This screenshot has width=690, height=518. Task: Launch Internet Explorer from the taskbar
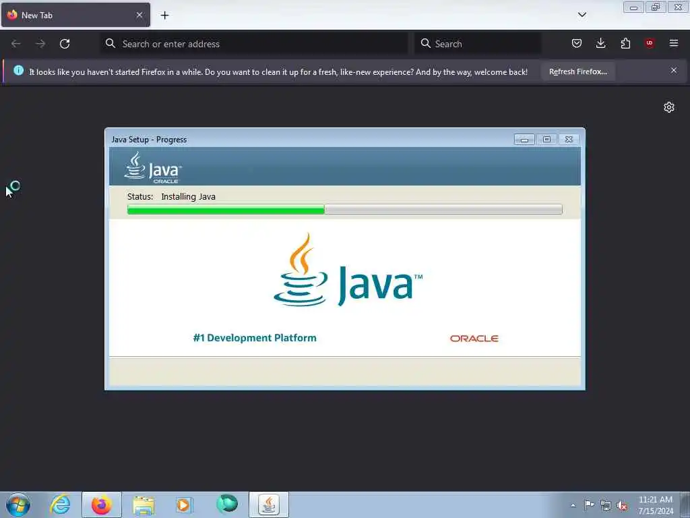[60, 505]
